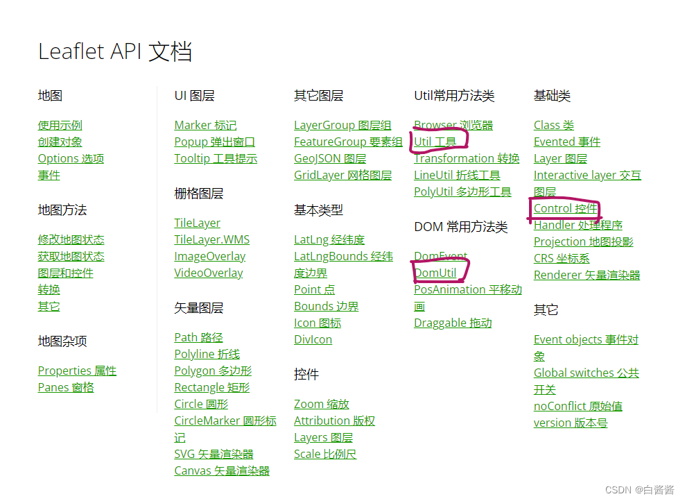685x501 pixels.
Task: Open the TileLayer documentation
Action: click(x=196, y=222)
